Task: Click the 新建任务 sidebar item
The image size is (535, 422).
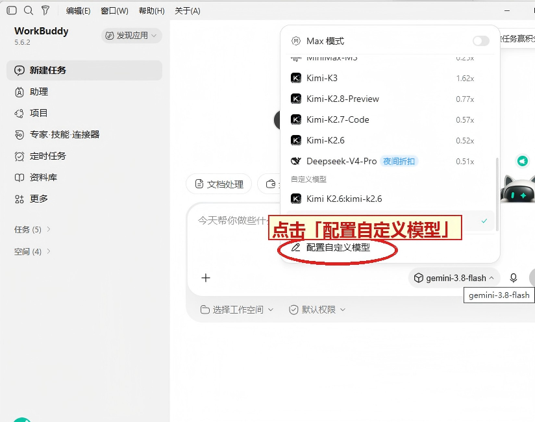Action: [84, 70]
